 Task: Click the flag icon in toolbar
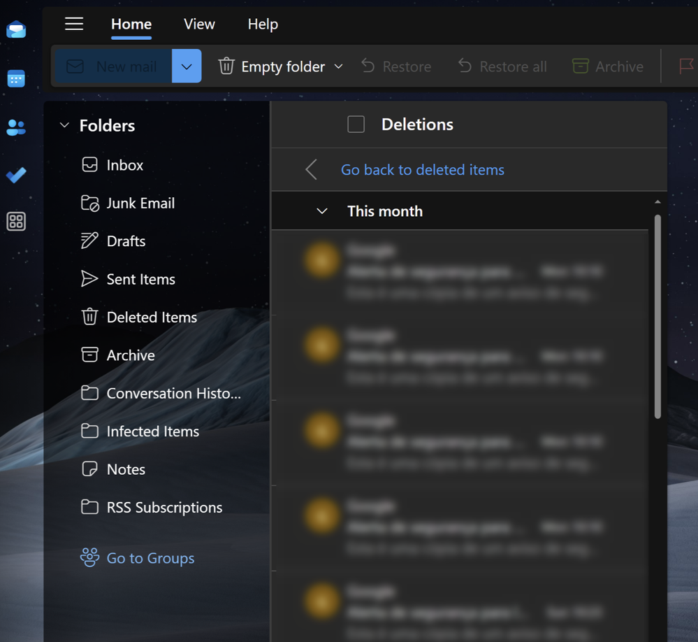tap(687, 66)
